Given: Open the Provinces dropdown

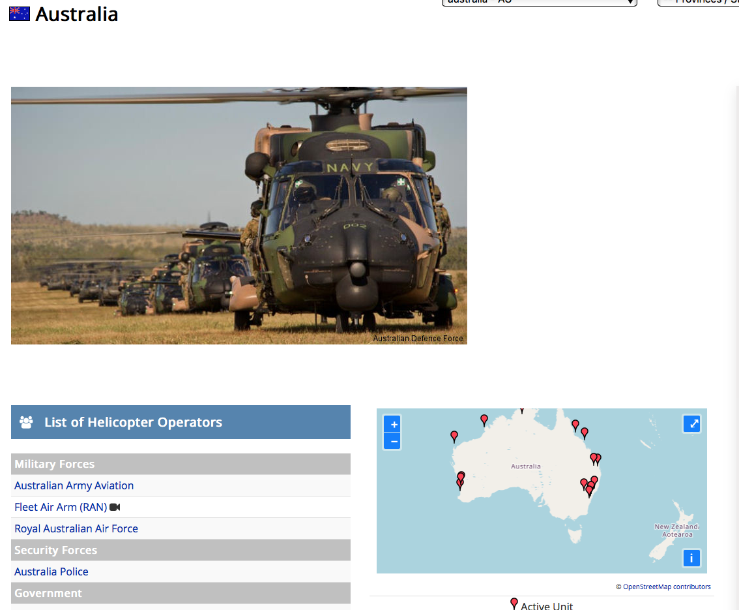Looking at the screenshot, I should tap(697, 2).
